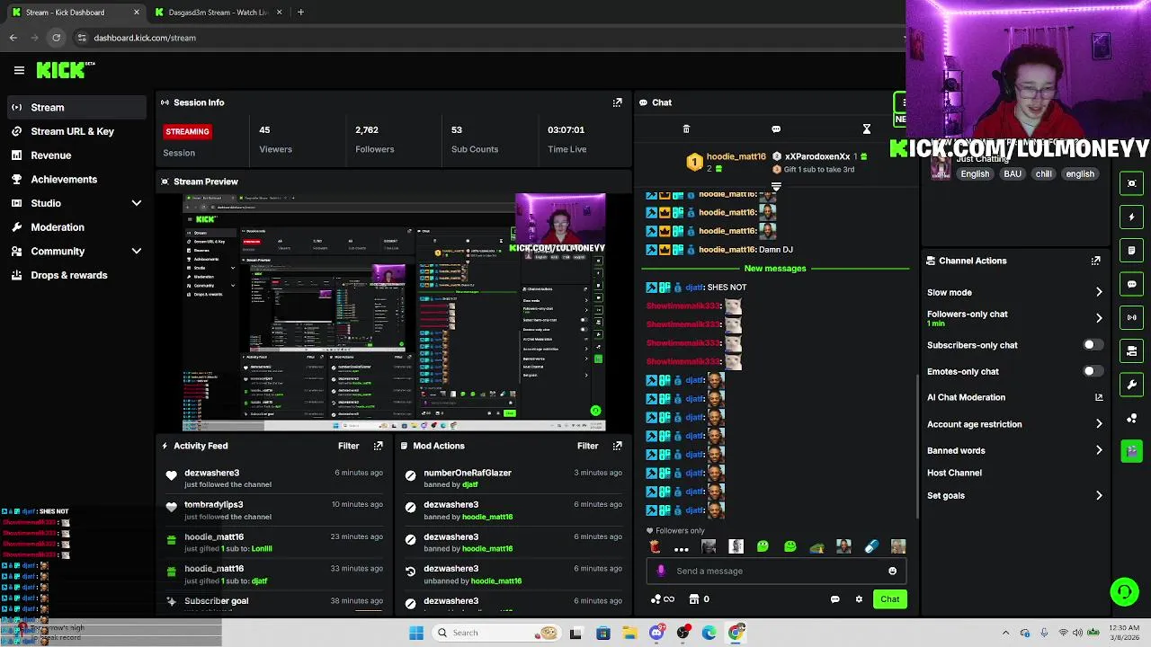
Task: Click the trash icon in the chat toolbar
Action: pyautogui.click(x=686, y=129)
